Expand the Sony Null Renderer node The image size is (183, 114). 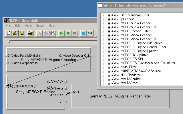109,75
